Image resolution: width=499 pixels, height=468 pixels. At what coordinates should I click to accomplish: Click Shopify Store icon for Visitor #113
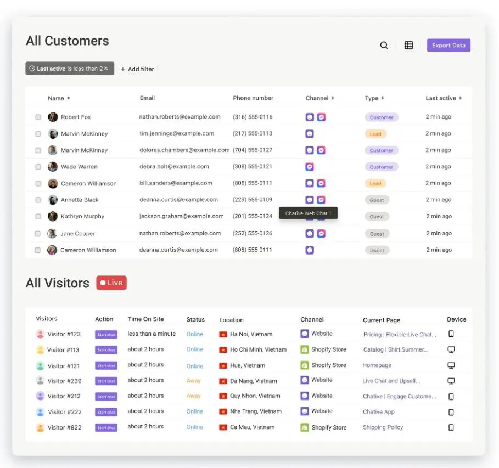pos(305,349)
